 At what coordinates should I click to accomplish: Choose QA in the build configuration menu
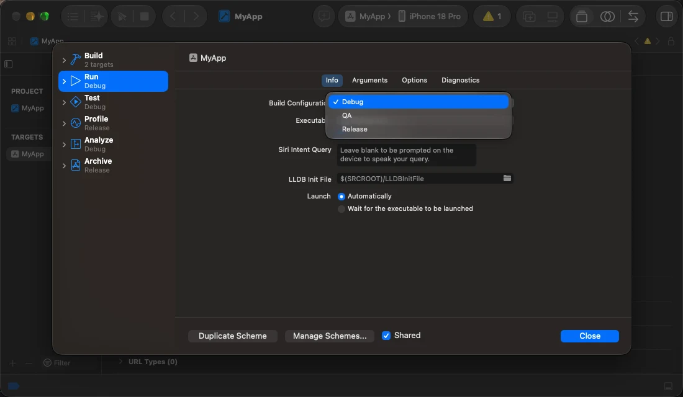point(418,115)
